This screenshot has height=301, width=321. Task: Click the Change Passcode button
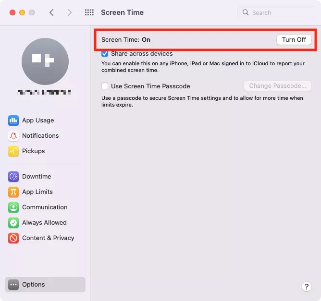278,86
